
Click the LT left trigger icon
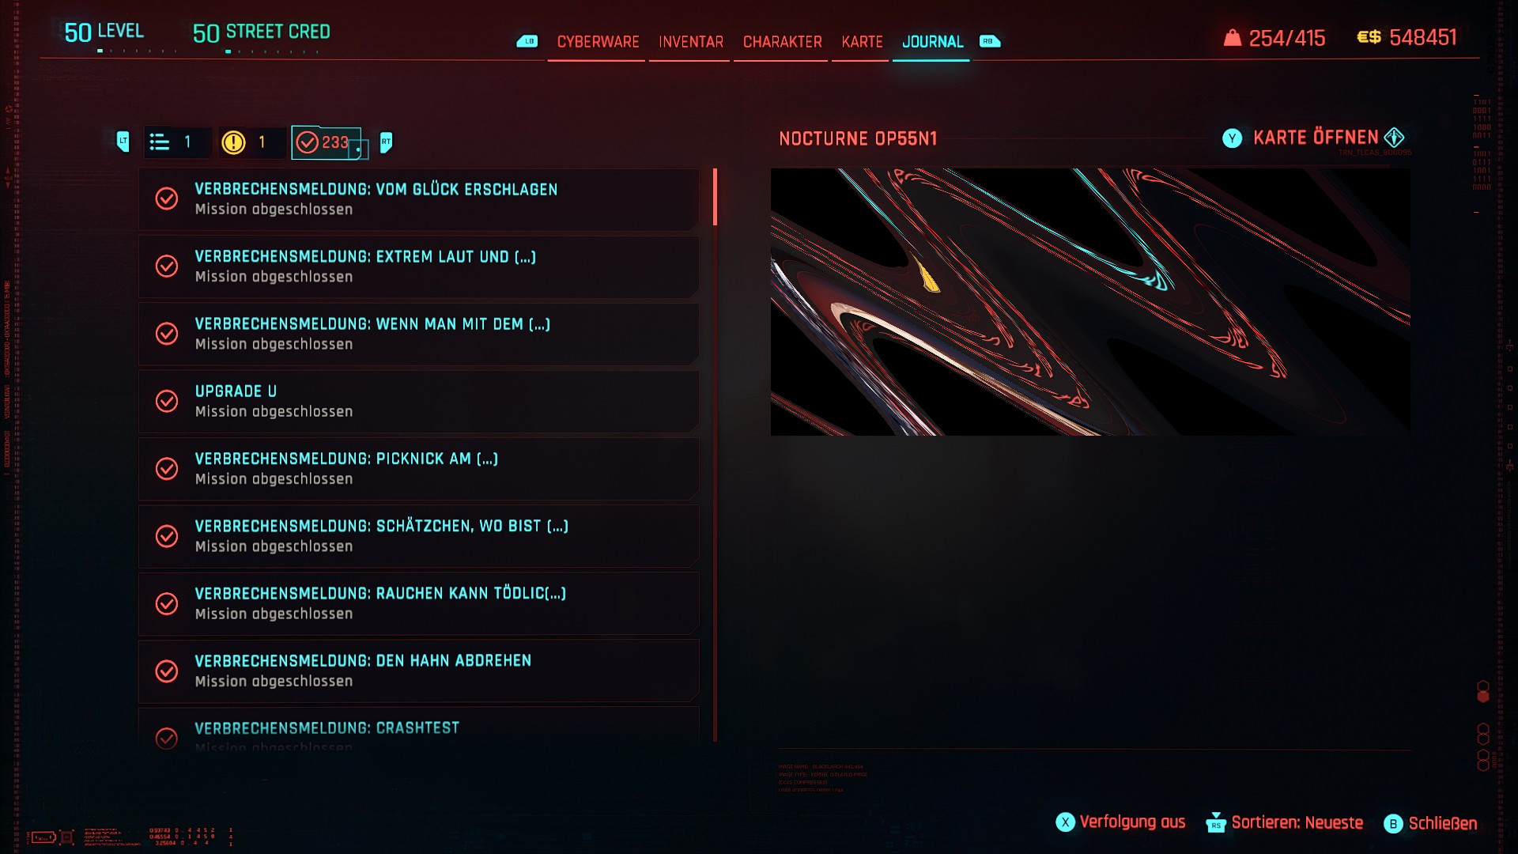[x=123, y=142]
